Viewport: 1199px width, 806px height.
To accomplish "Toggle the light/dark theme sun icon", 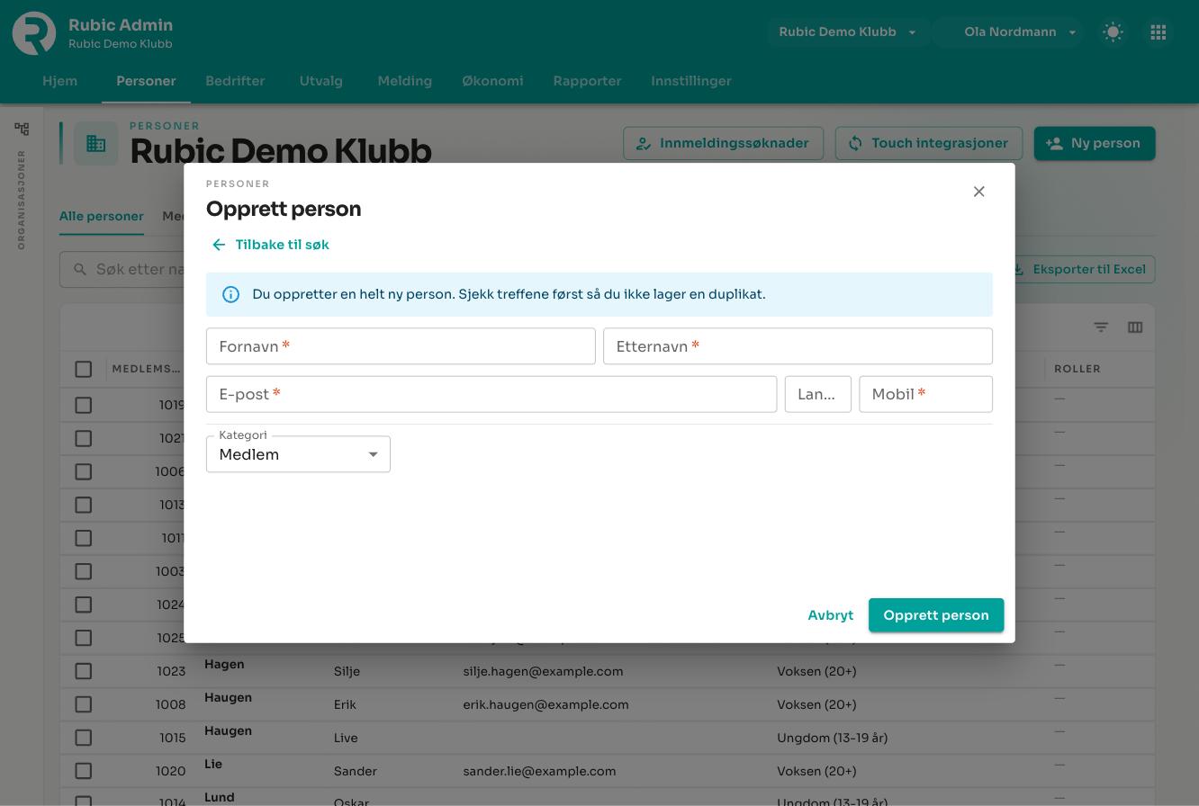I will [x=1113, y=32].
